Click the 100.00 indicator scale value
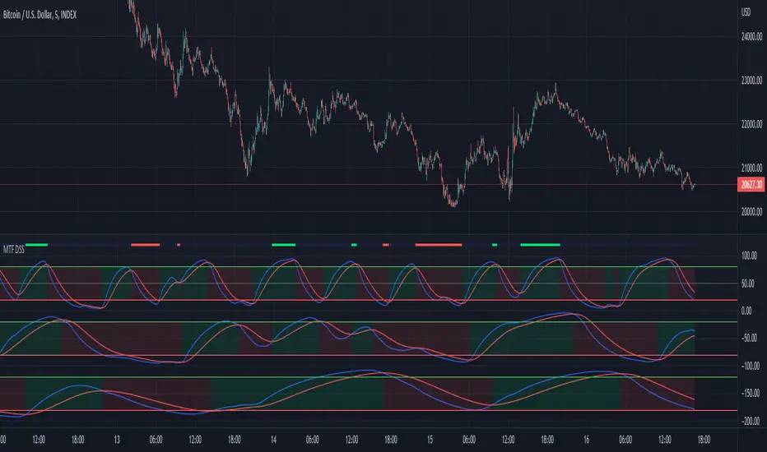Viewport: 767px width, 452px height. [750, 256]
